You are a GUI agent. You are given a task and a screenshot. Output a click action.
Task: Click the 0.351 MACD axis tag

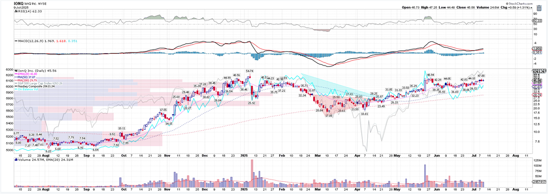tap(537, 53)
